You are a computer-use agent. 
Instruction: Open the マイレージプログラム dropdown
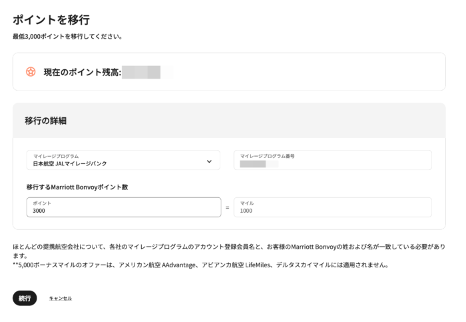click(123, 160)
